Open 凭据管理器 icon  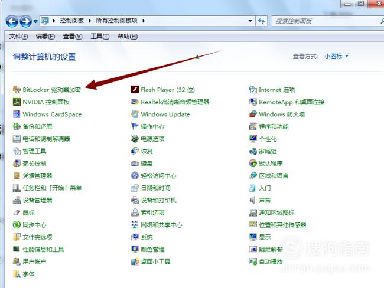[x=17, y=175]
